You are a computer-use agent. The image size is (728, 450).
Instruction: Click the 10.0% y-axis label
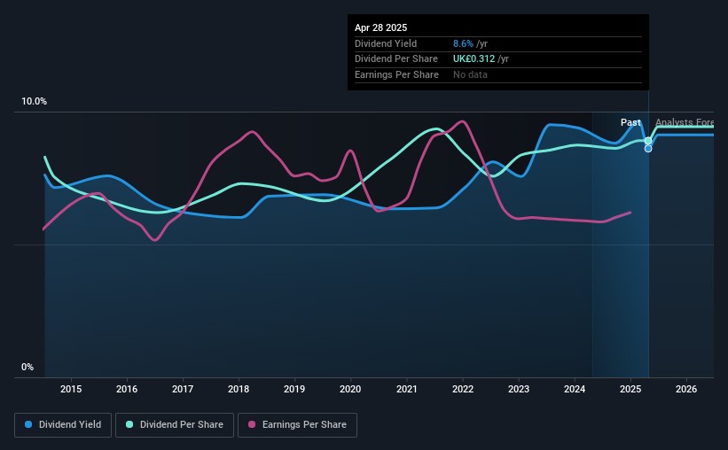(34, 102)
